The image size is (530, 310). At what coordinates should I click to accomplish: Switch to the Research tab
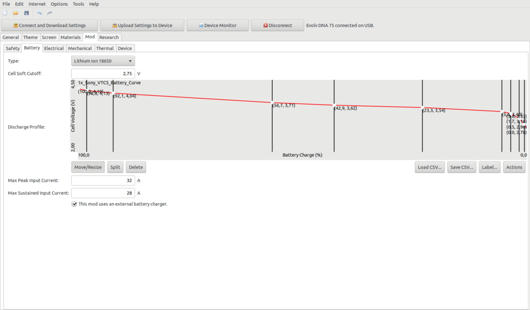[x=109, y=38]
